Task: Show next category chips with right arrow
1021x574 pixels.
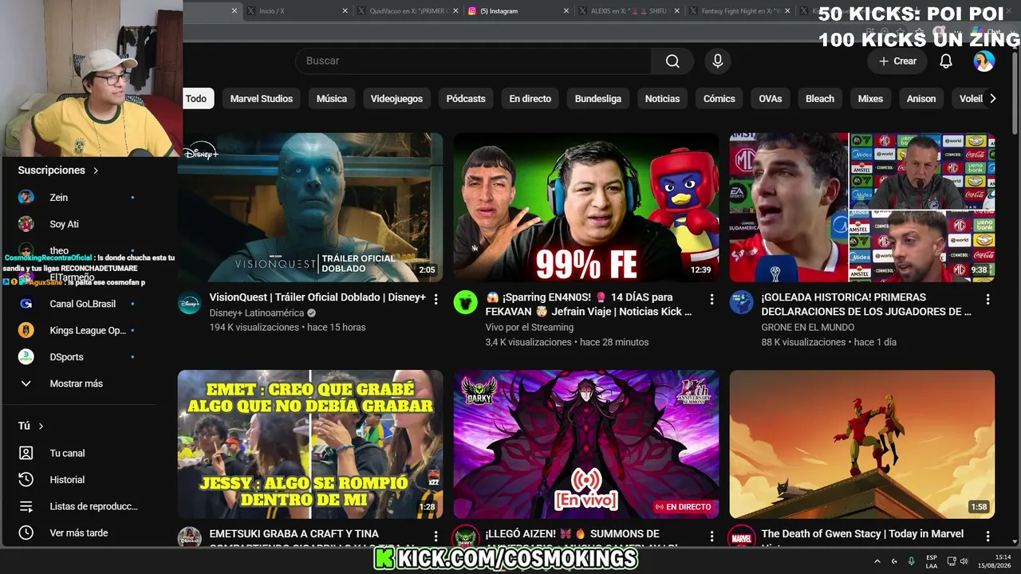Action: click(992, 99)
